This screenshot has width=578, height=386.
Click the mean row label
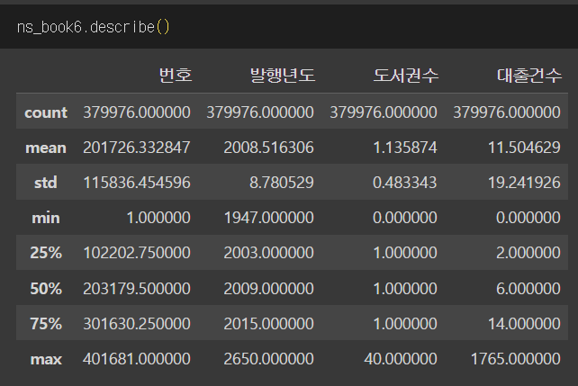[46, 148]
